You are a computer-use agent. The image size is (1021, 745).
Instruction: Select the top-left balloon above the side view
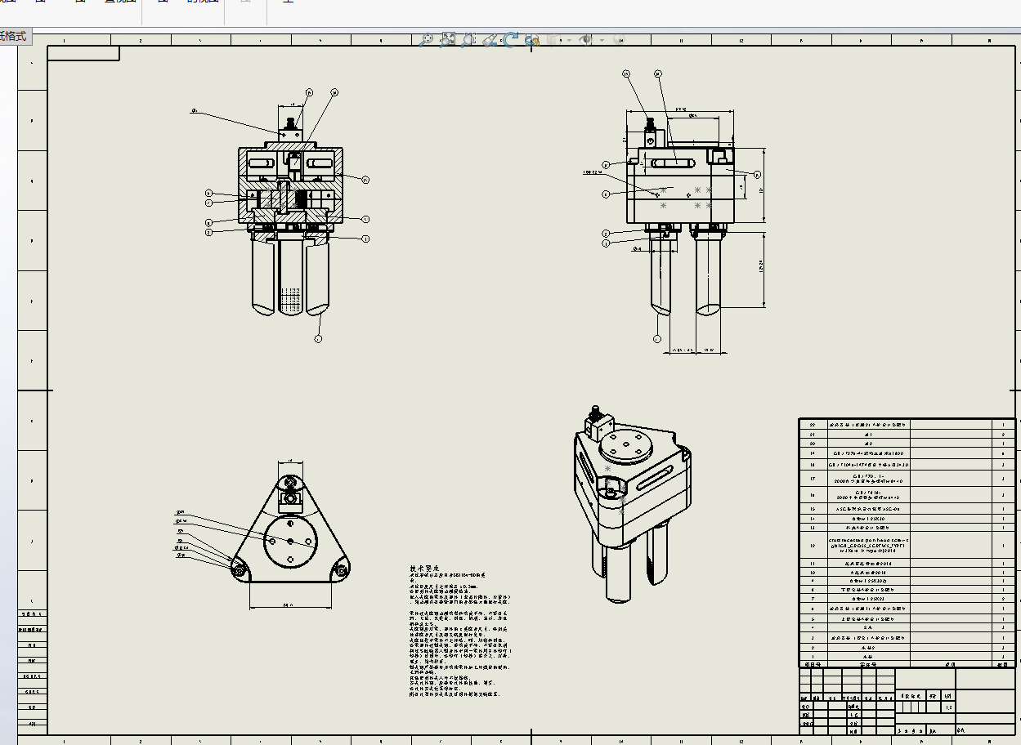pos(627,74)
